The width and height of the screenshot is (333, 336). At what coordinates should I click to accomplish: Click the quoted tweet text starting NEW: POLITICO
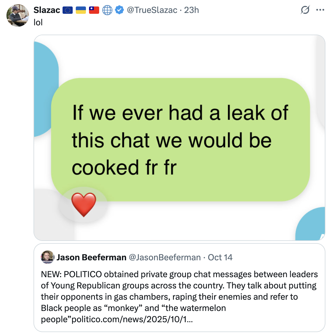click(179, 291)
